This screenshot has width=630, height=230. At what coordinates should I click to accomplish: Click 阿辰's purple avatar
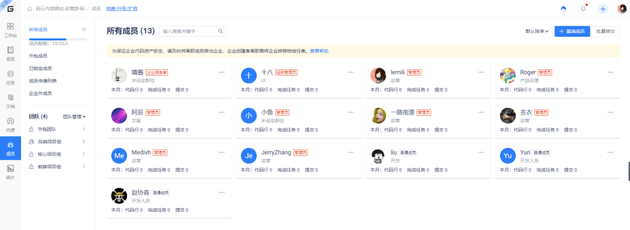tap(119, 116)
